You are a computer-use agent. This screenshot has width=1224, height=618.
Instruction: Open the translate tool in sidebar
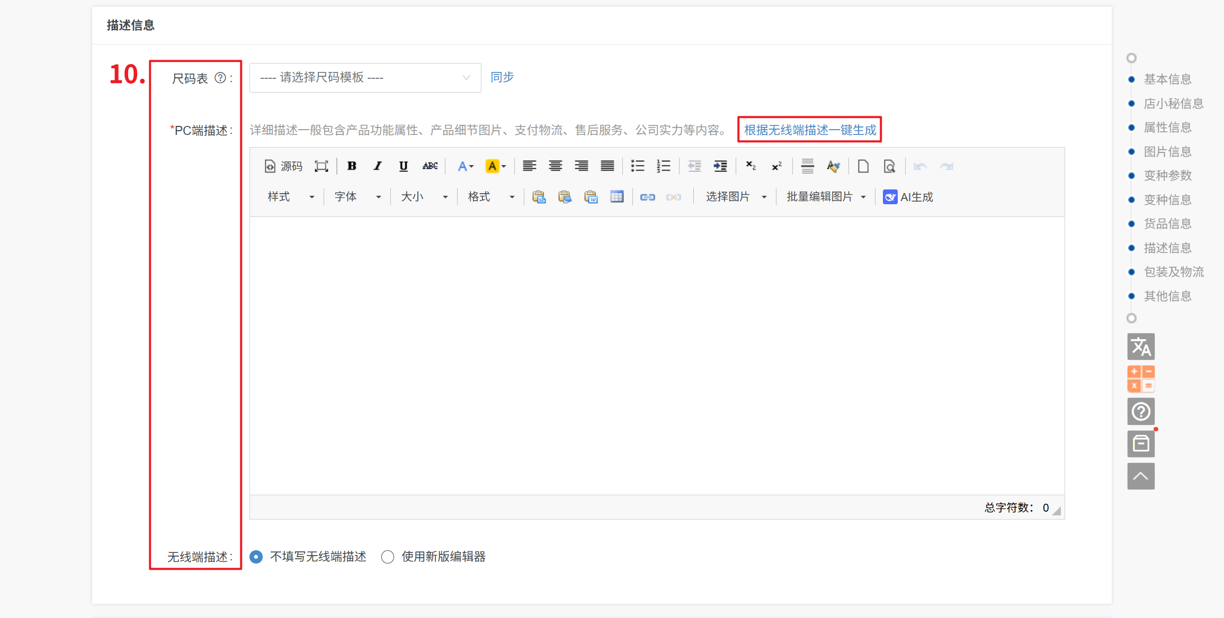click(x=1140, y=347)
